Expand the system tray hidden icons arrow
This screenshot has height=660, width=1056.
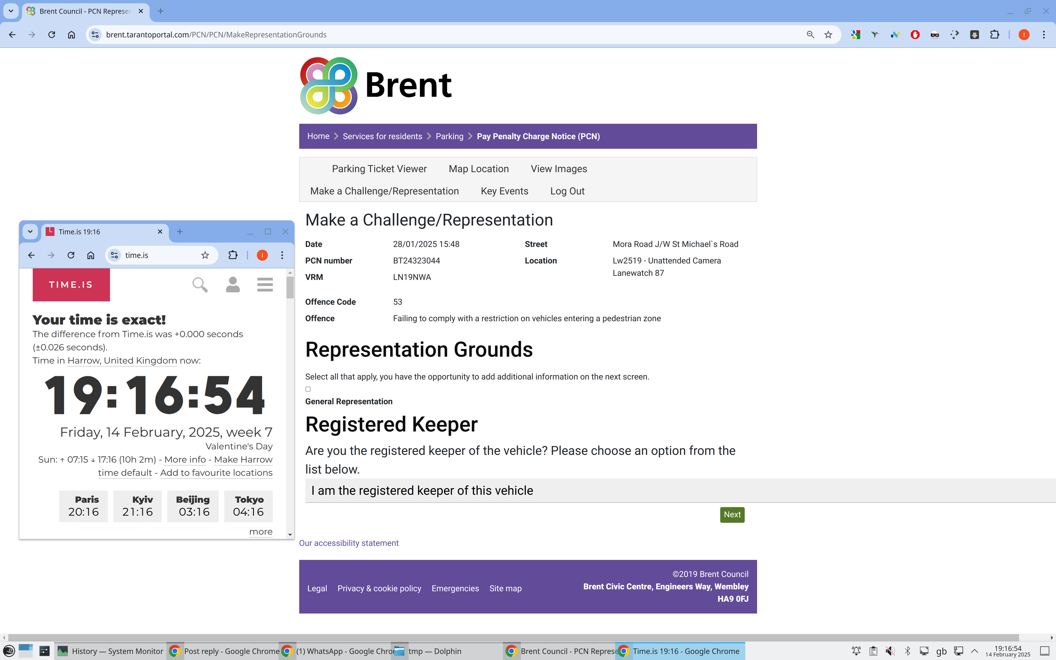click(x=974, y=651)
